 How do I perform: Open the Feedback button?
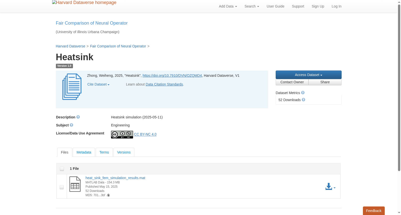coord(374,211)
